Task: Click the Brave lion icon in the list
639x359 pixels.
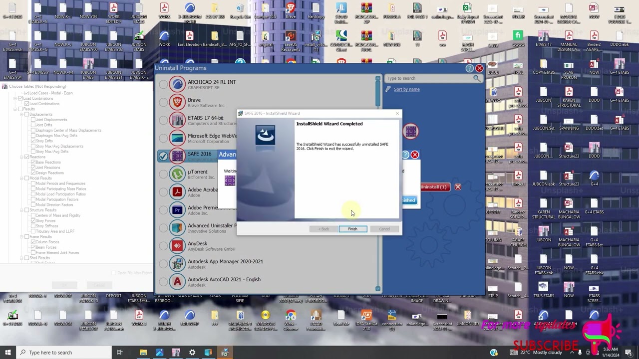Action: pyautogui.click(x=177, y=102)
